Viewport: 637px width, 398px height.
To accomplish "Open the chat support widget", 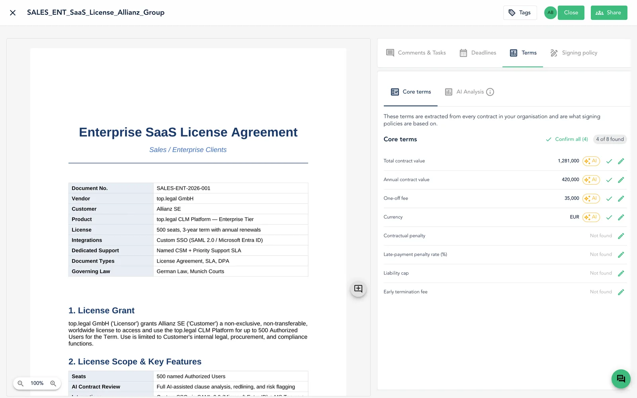I will coord(621,379).
